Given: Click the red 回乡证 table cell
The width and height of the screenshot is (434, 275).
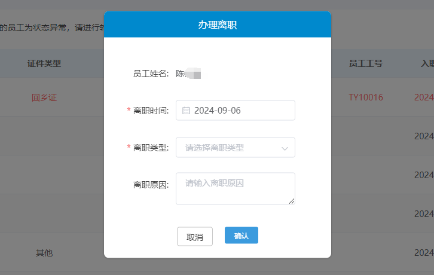Looking at the screenshot, I should [44, 97].
